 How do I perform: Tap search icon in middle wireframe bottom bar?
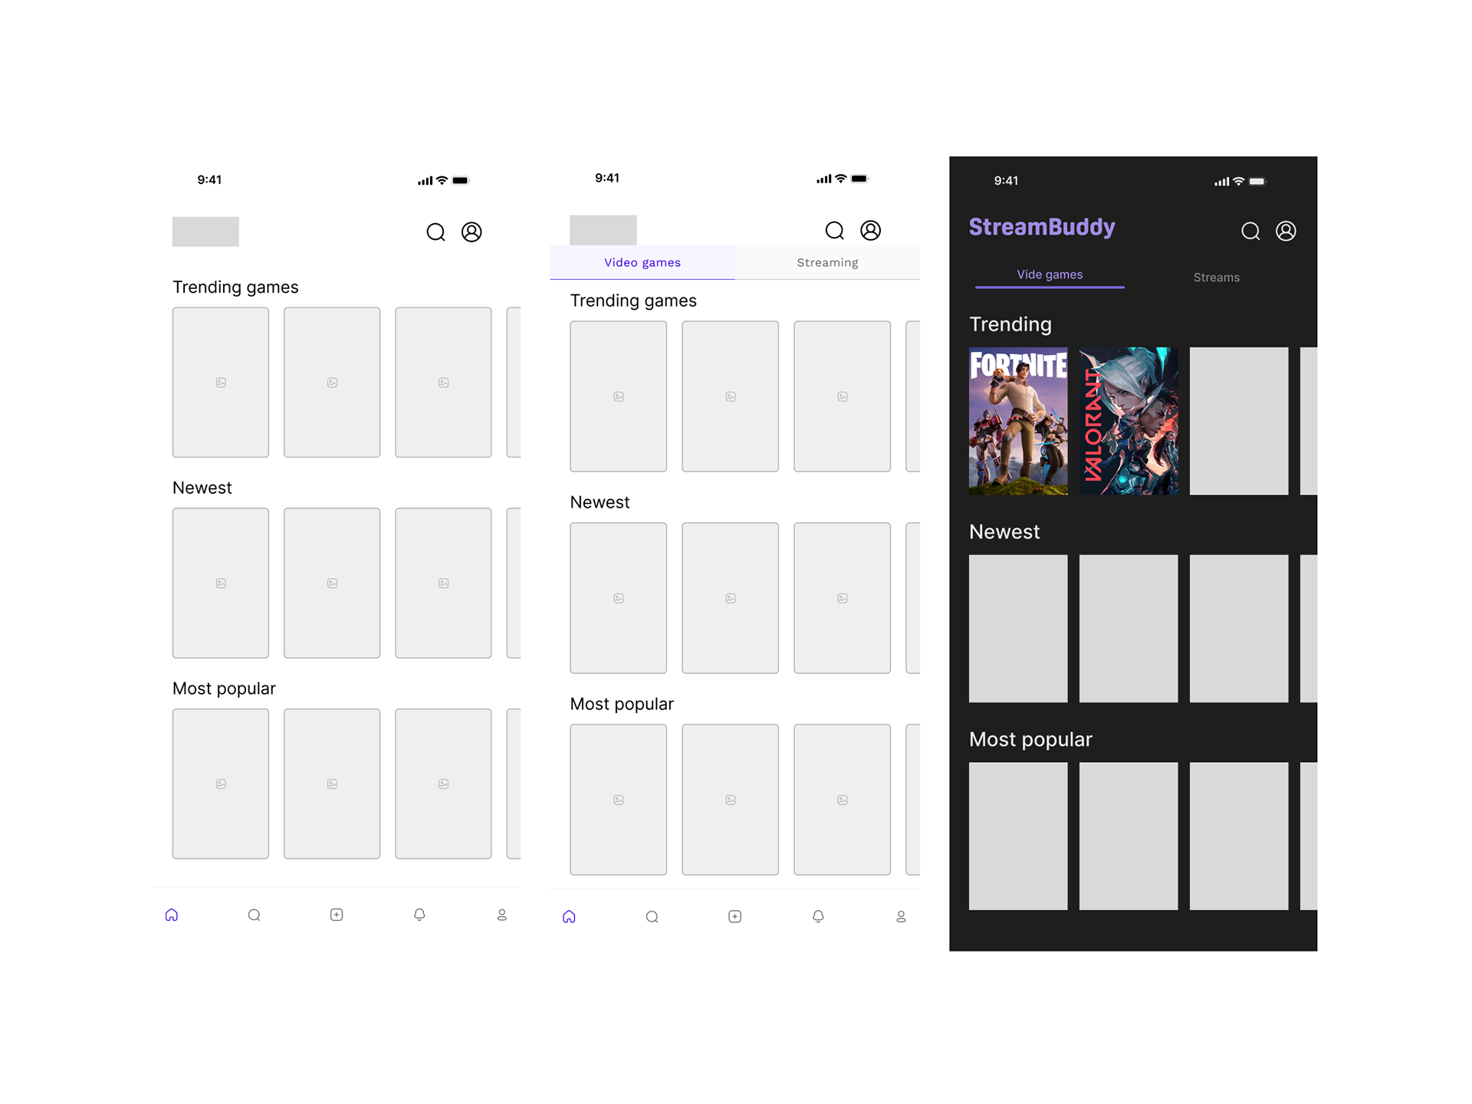(652, 917)
